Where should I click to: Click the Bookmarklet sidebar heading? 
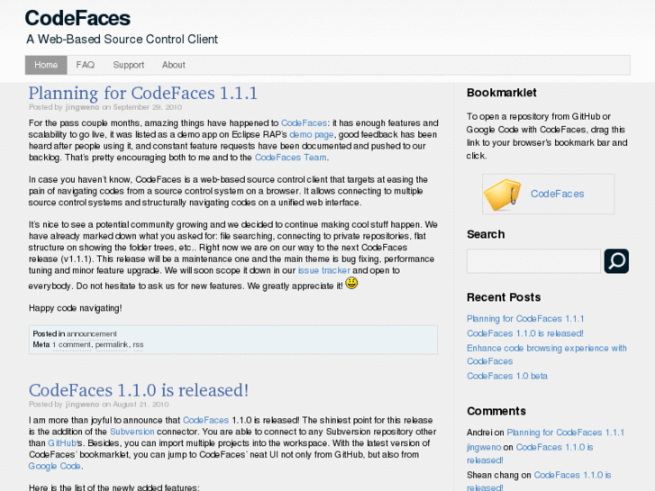(501, 93)
